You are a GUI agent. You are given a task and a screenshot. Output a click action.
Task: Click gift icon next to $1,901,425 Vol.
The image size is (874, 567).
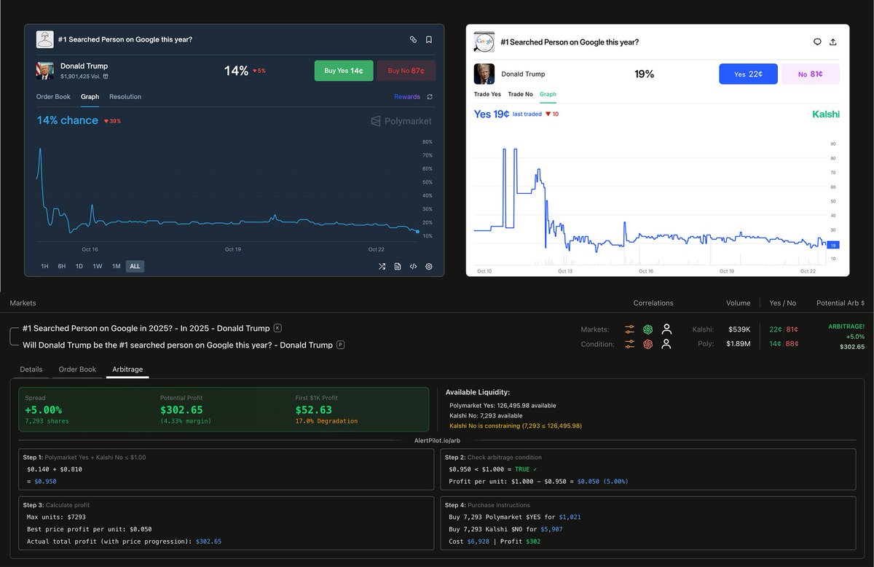pyautogui.click(x=106, y=76)
